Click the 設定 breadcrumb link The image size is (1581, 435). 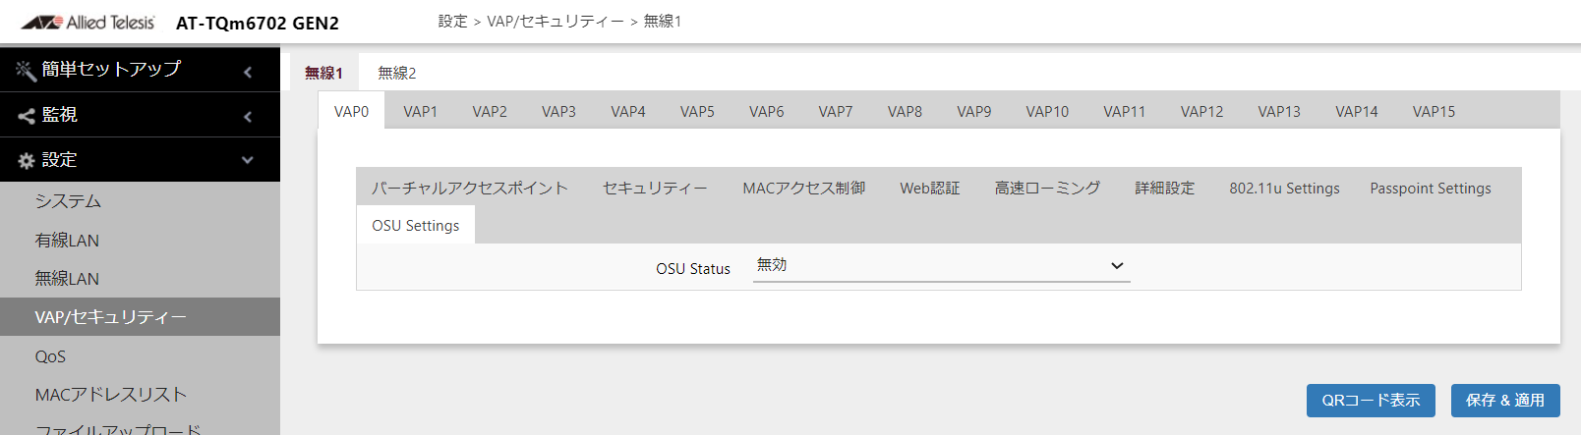click(452, 22)
